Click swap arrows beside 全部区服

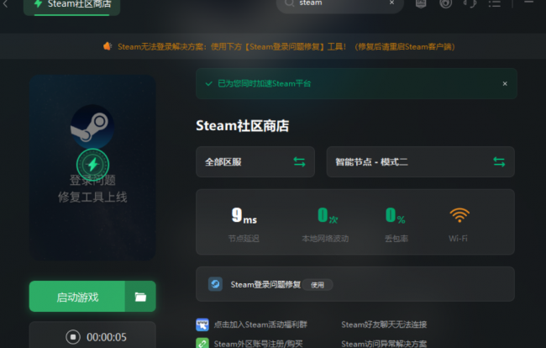click(x=299, y=162)
